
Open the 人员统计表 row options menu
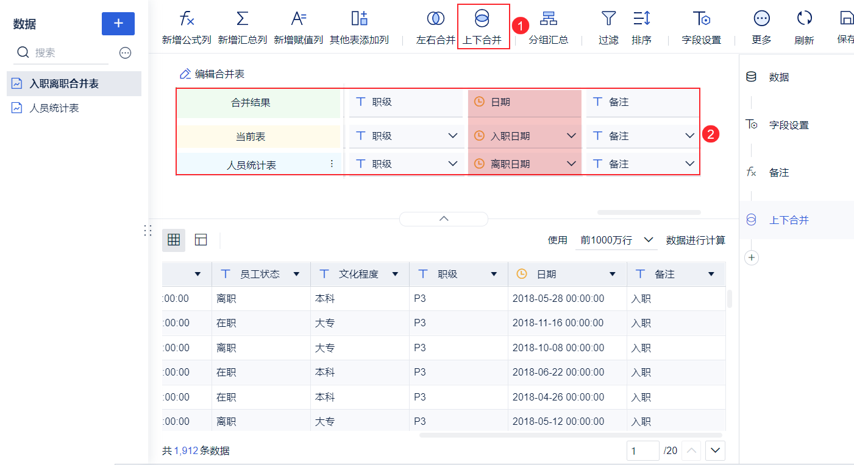tap(332, 164)
